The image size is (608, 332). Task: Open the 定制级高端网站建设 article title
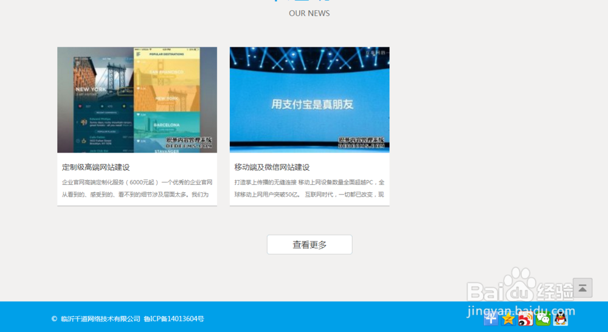click(x=96, y=167)
